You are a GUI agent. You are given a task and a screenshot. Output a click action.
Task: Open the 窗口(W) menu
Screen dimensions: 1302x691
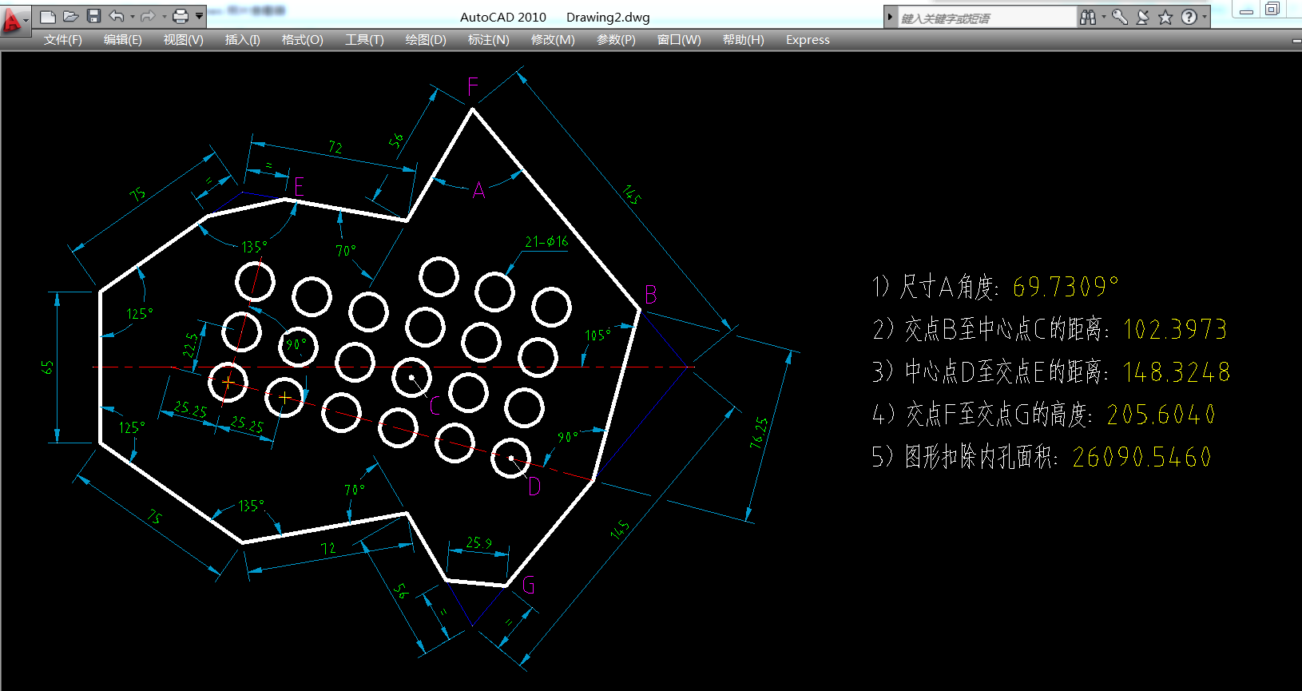679,40
